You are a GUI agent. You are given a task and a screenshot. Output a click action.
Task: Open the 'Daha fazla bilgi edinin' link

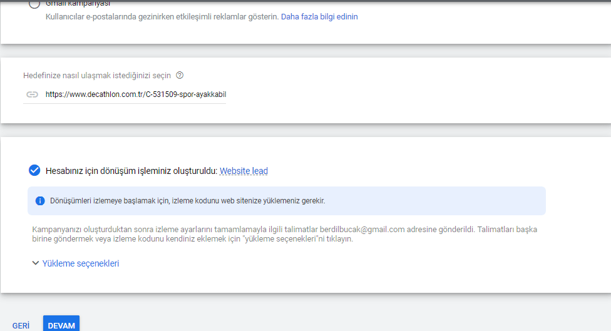coord(319,17)
